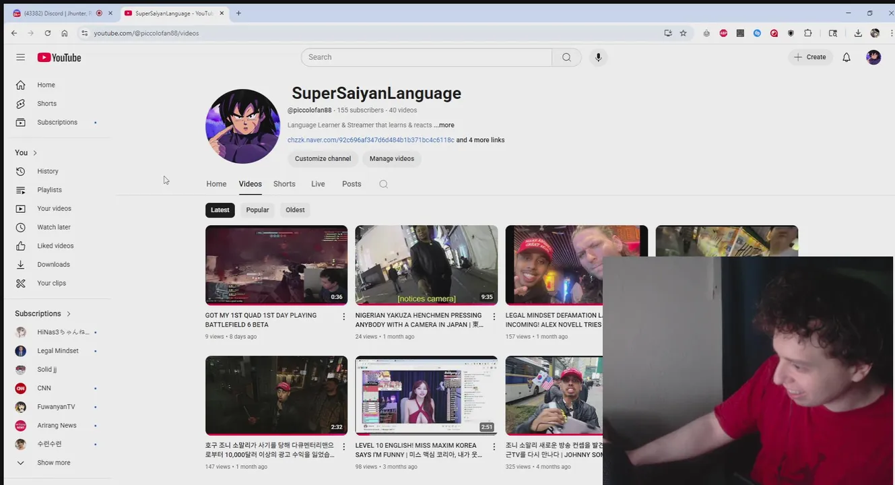
Task: Start voice search with the microphone
Action: 598,57
